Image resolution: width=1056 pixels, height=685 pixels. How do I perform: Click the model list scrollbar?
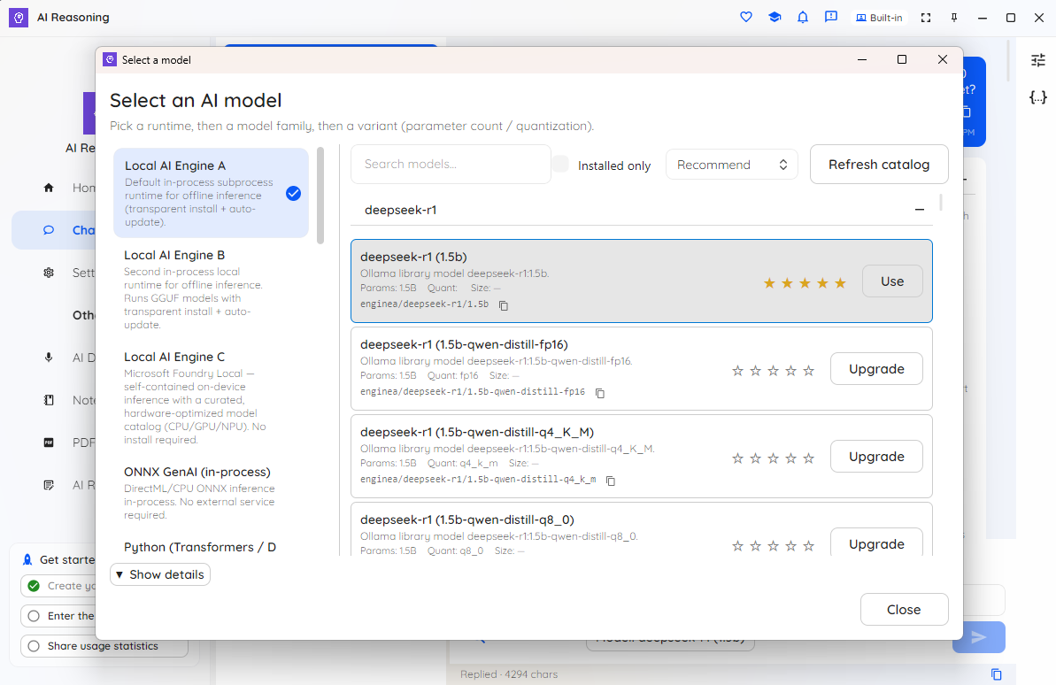[x=940, y=202]
